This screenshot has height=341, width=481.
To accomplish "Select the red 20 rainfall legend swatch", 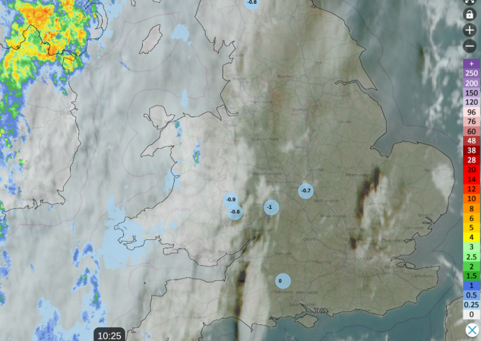I will pyautogui.click(x=472, y=170).
